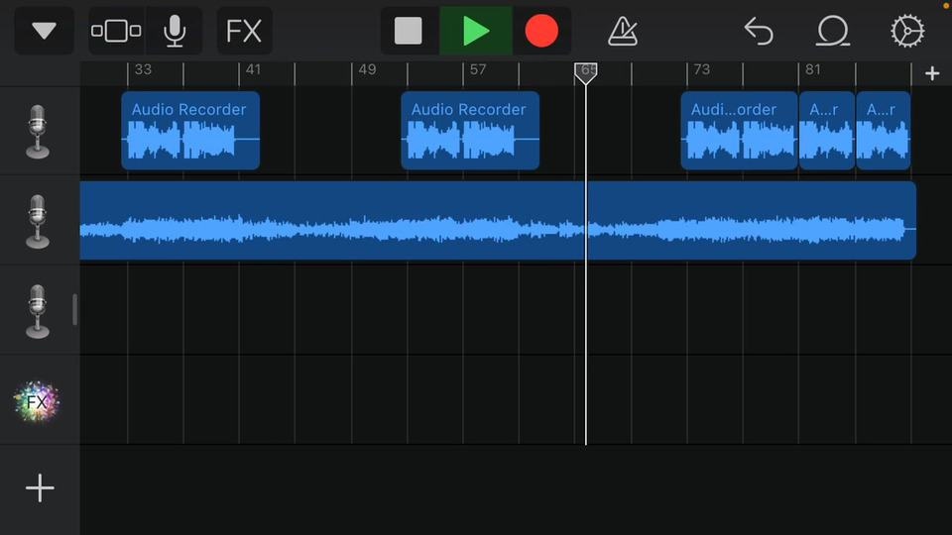Click bar 33 on the ruler
This screenshot has width=952, height=535.
143,69
